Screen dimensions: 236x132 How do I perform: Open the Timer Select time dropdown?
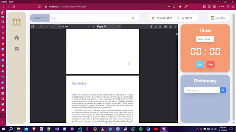(205, 39)
